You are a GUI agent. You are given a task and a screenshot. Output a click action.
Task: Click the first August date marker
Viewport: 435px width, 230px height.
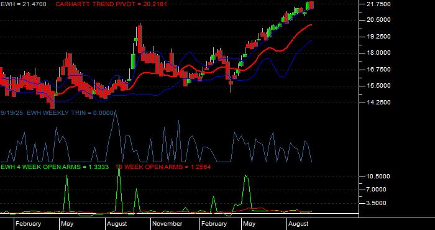pyautogui.click(x=117, y=224)
